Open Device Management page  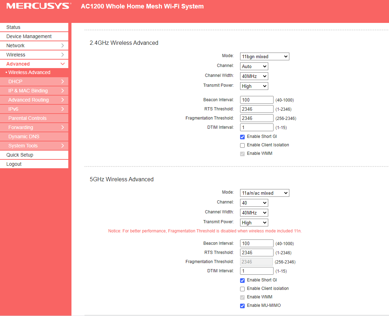[34, 37]
